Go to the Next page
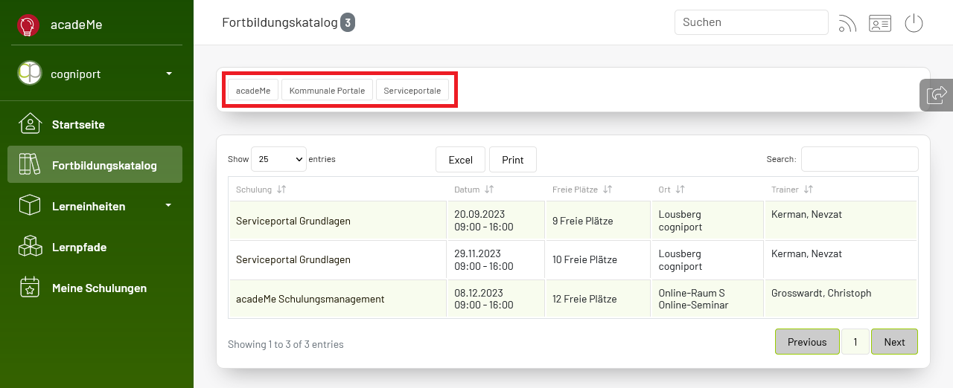 pyautogui.click(x=894, y=342)
